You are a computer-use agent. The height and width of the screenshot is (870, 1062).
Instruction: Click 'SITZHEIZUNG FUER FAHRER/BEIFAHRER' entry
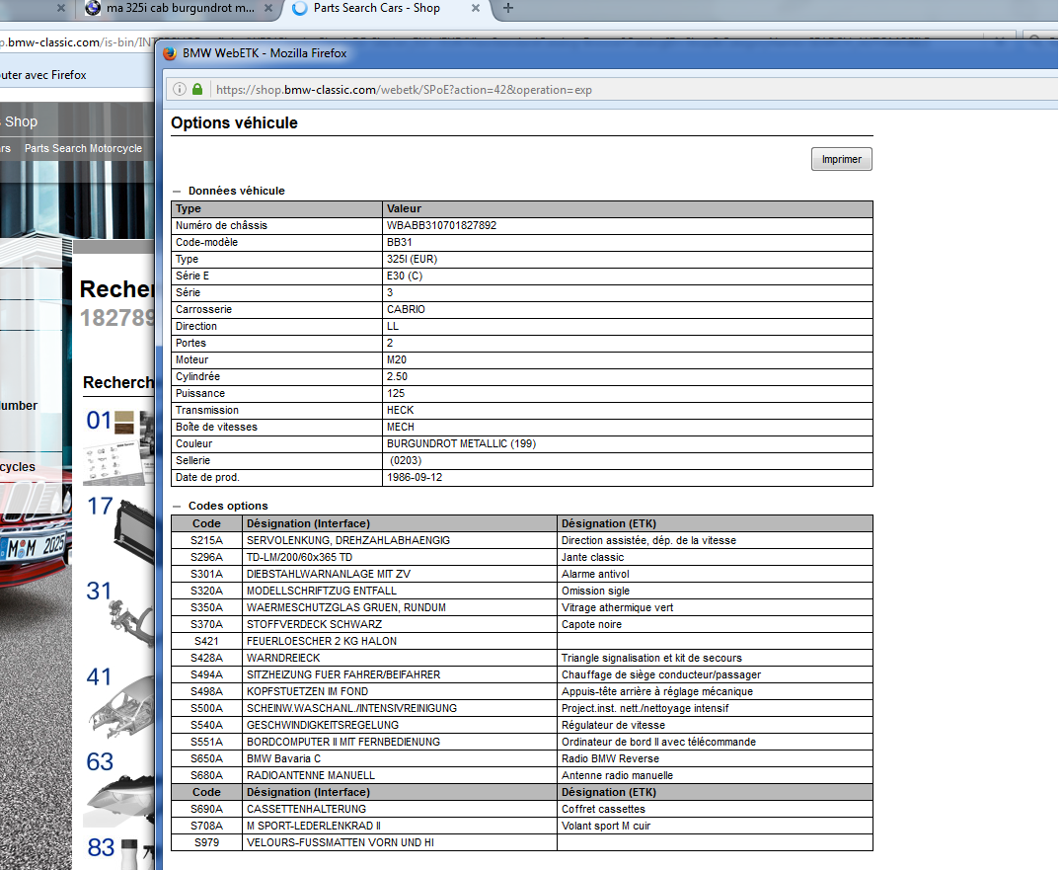tap(343, 674)
